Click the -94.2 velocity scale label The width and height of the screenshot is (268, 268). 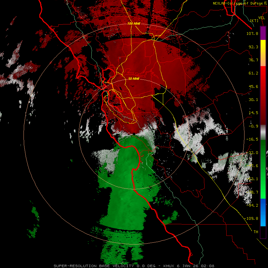252,205
